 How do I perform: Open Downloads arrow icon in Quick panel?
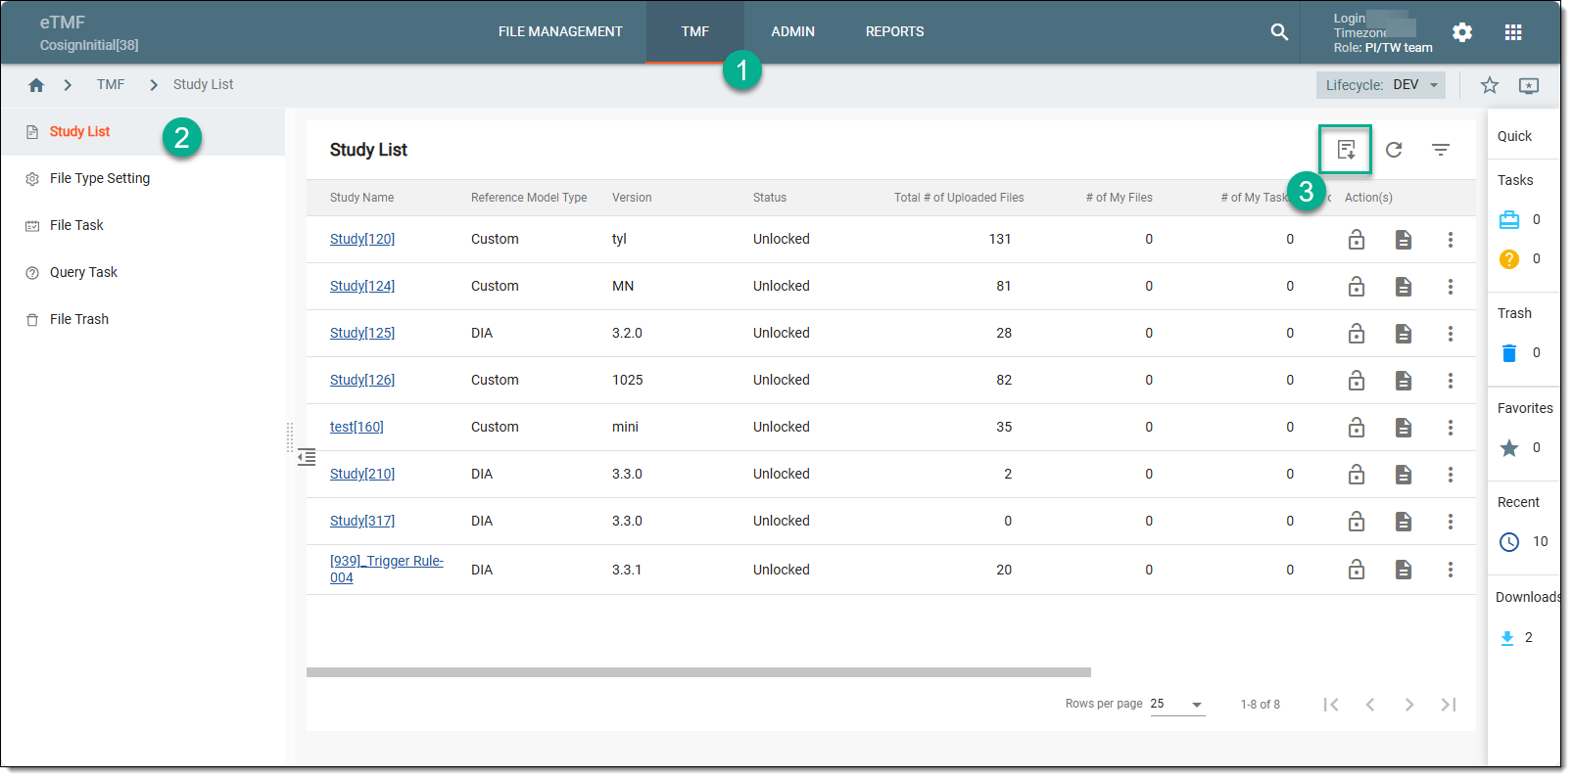coord(1507,638)
